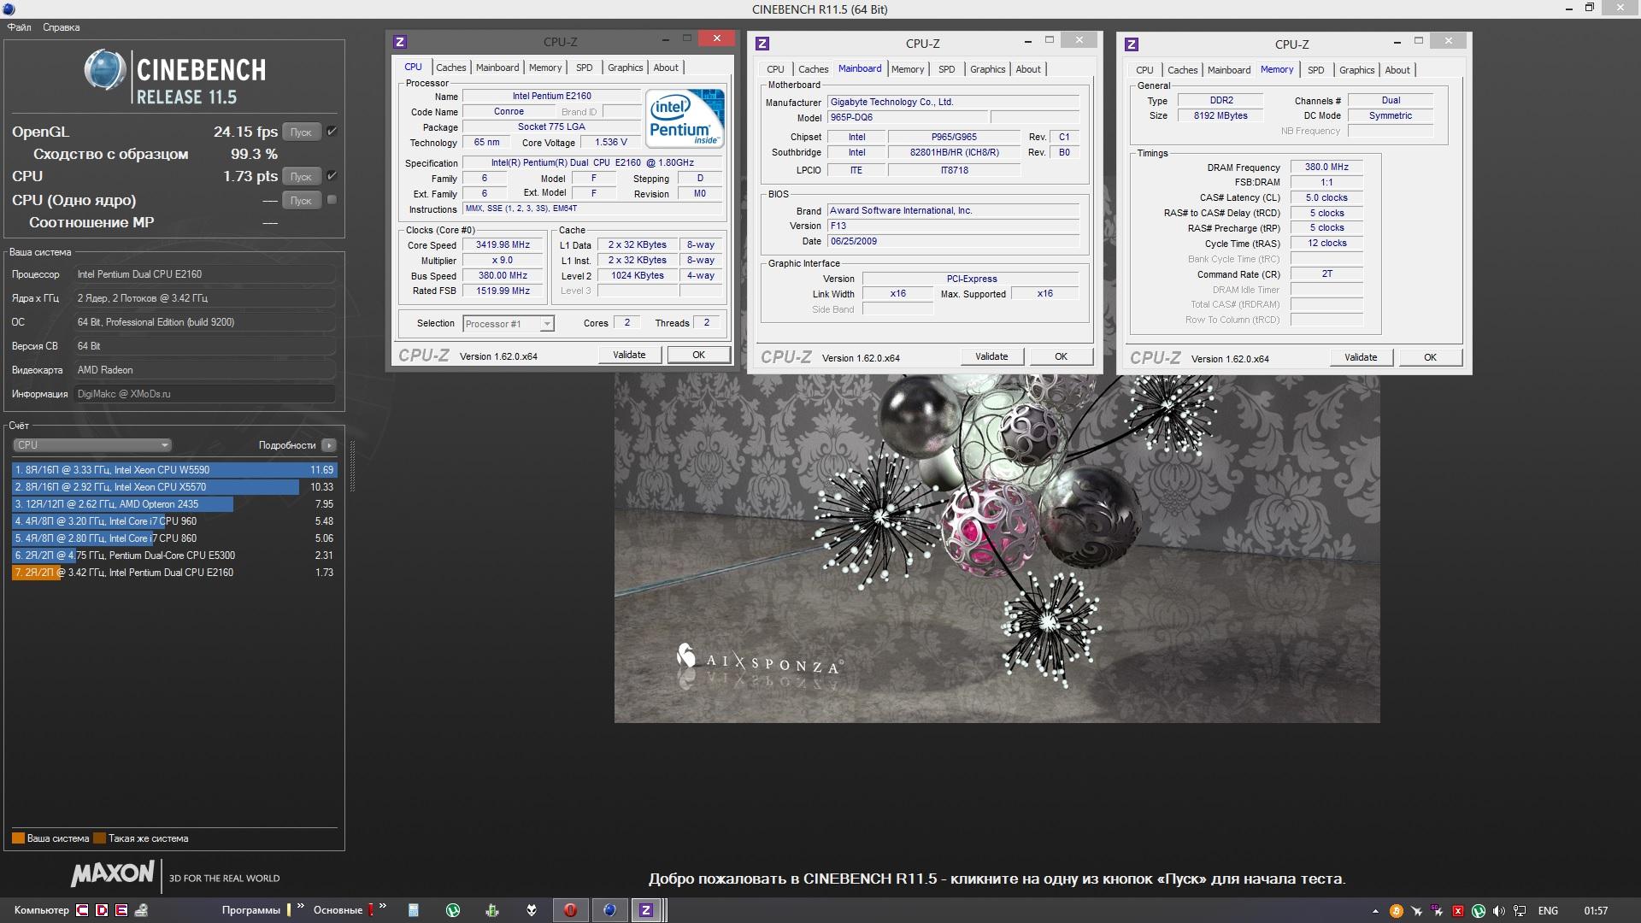Click the white fox-head taskbar icon
This screenshot has height=923, width=1641.
pyautogui.click(x=532, y=910)
